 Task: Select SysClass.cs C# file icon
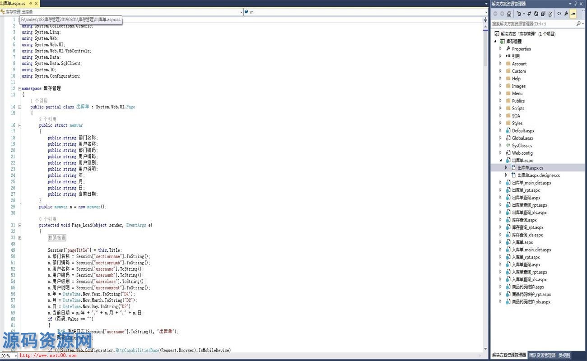[x=508, y=146]
